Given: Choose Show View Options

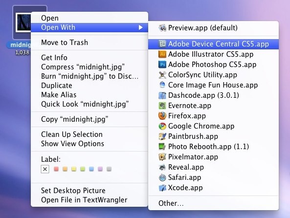Looking at the screenshot, I should 89,144.
